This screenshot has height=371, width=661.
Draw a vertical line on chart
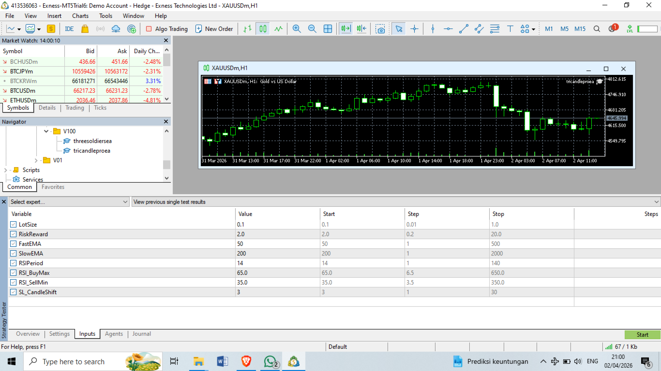click(x=433, y=29)
